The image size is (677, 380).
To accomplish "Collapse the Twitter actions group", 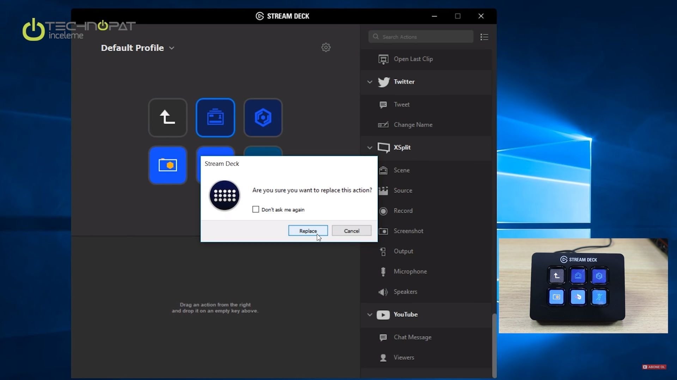I will pos(370,82).
